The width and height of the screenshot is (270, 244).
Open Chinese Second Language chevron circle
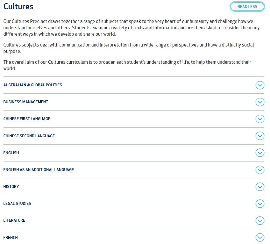pyautogui.click(x=260, y=136)
